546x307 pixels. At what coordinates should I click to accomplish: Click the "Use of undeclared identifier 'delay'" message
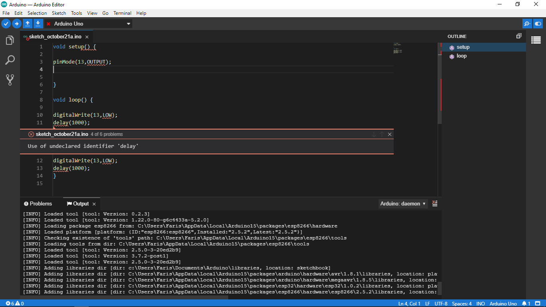[83, 146]
